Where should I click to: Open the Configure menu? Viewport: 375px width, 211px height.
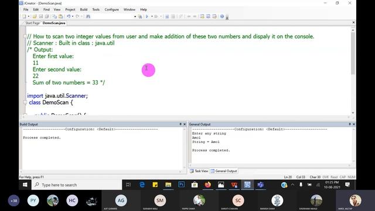pos(111,9)
